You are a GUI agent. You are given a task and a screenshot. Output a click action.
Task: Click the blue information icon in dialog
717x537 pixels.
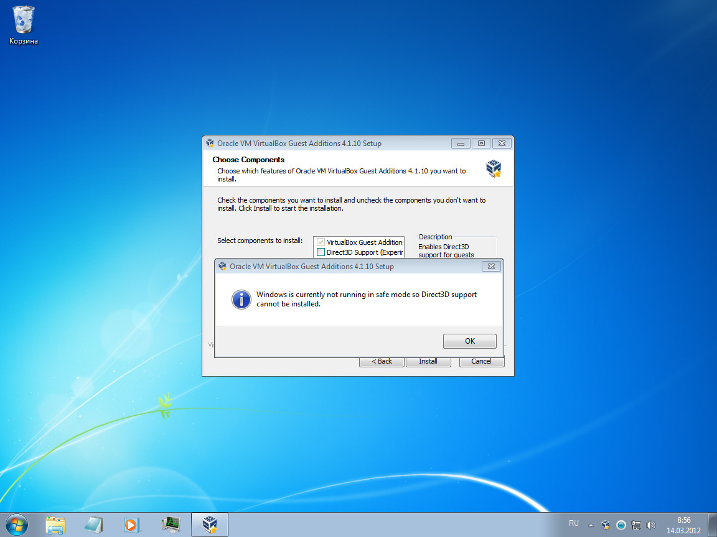(x=241, y=300)
